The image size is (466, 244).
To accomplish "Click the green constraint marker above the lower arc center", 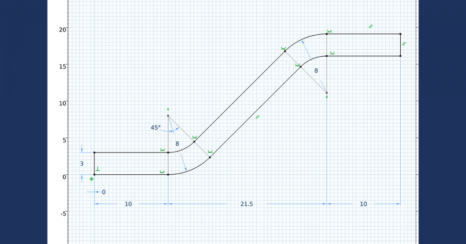I will pyautogui.click(x=168, y=109).
